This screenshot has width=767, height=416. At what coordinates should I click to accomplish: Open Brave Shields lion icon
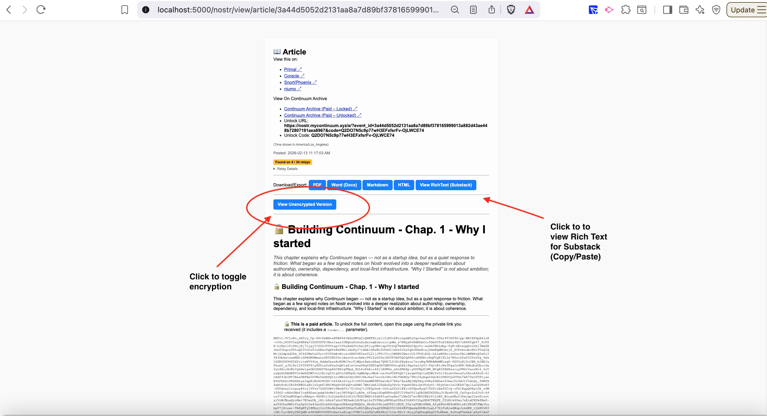point(511,10)
